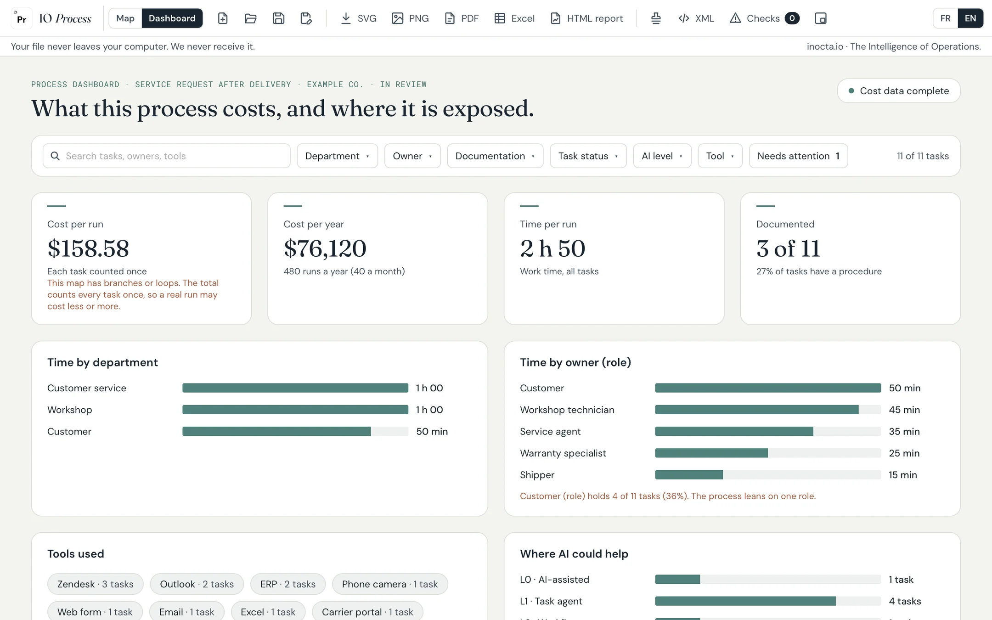Viewport: 992px width, 620px height.
Task: Open the Tool filter dropdown
Action: (720, 156)
